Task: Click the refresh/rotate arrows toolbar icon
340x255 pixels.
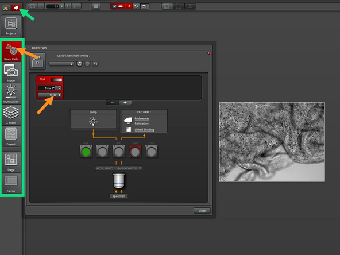Action: (136, 6)
